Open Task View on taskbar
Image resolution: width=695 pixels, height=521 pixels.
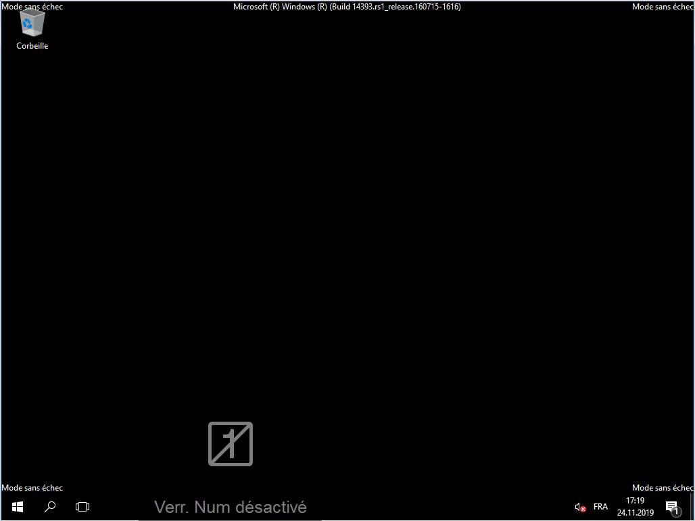point(82,506)
